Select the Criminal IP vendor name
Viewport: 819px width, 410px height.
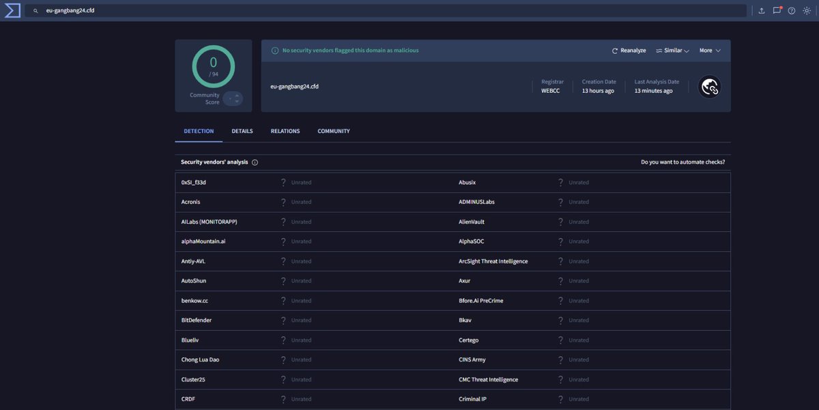click(473, 399)
